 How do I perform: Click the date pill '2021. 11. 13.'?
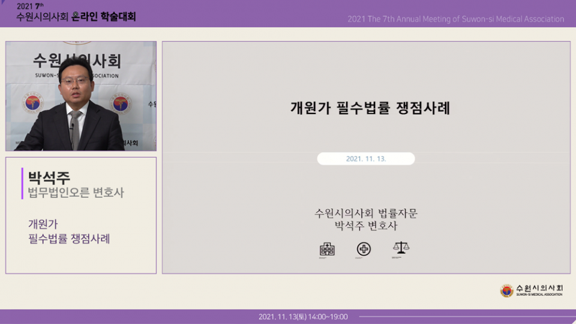tap(366, 159)
